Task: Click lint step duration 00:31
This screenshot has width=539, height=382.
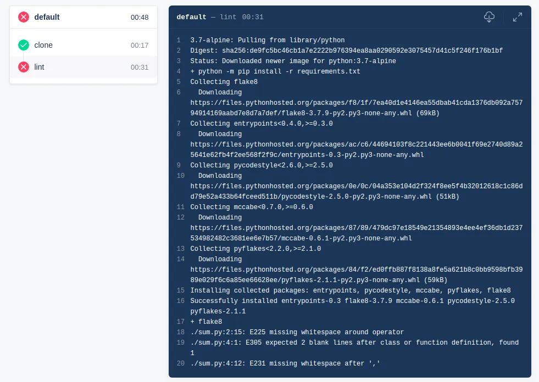Action: pos(140,68)
